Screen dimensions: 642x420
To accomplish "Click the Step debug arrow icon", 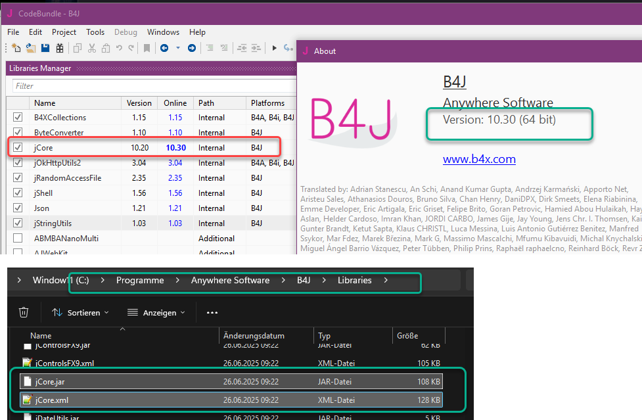I will coord(288,48).
